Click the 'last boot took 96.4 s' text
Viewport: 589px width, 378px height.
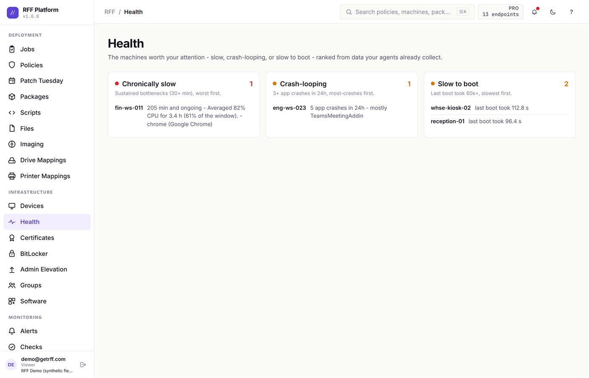click(495, 121)
